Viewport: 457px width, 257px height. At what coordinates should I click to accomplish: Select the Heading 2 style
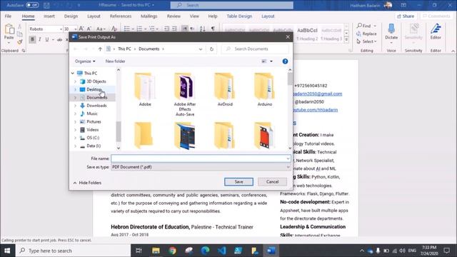point(307,34)
